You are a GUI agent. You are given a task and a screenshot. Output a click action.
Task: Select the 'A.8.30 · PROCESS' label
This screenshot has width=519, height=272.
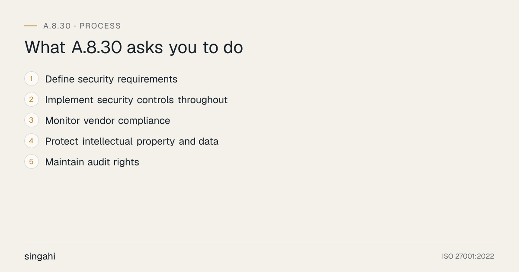click(x=82, y=26)
